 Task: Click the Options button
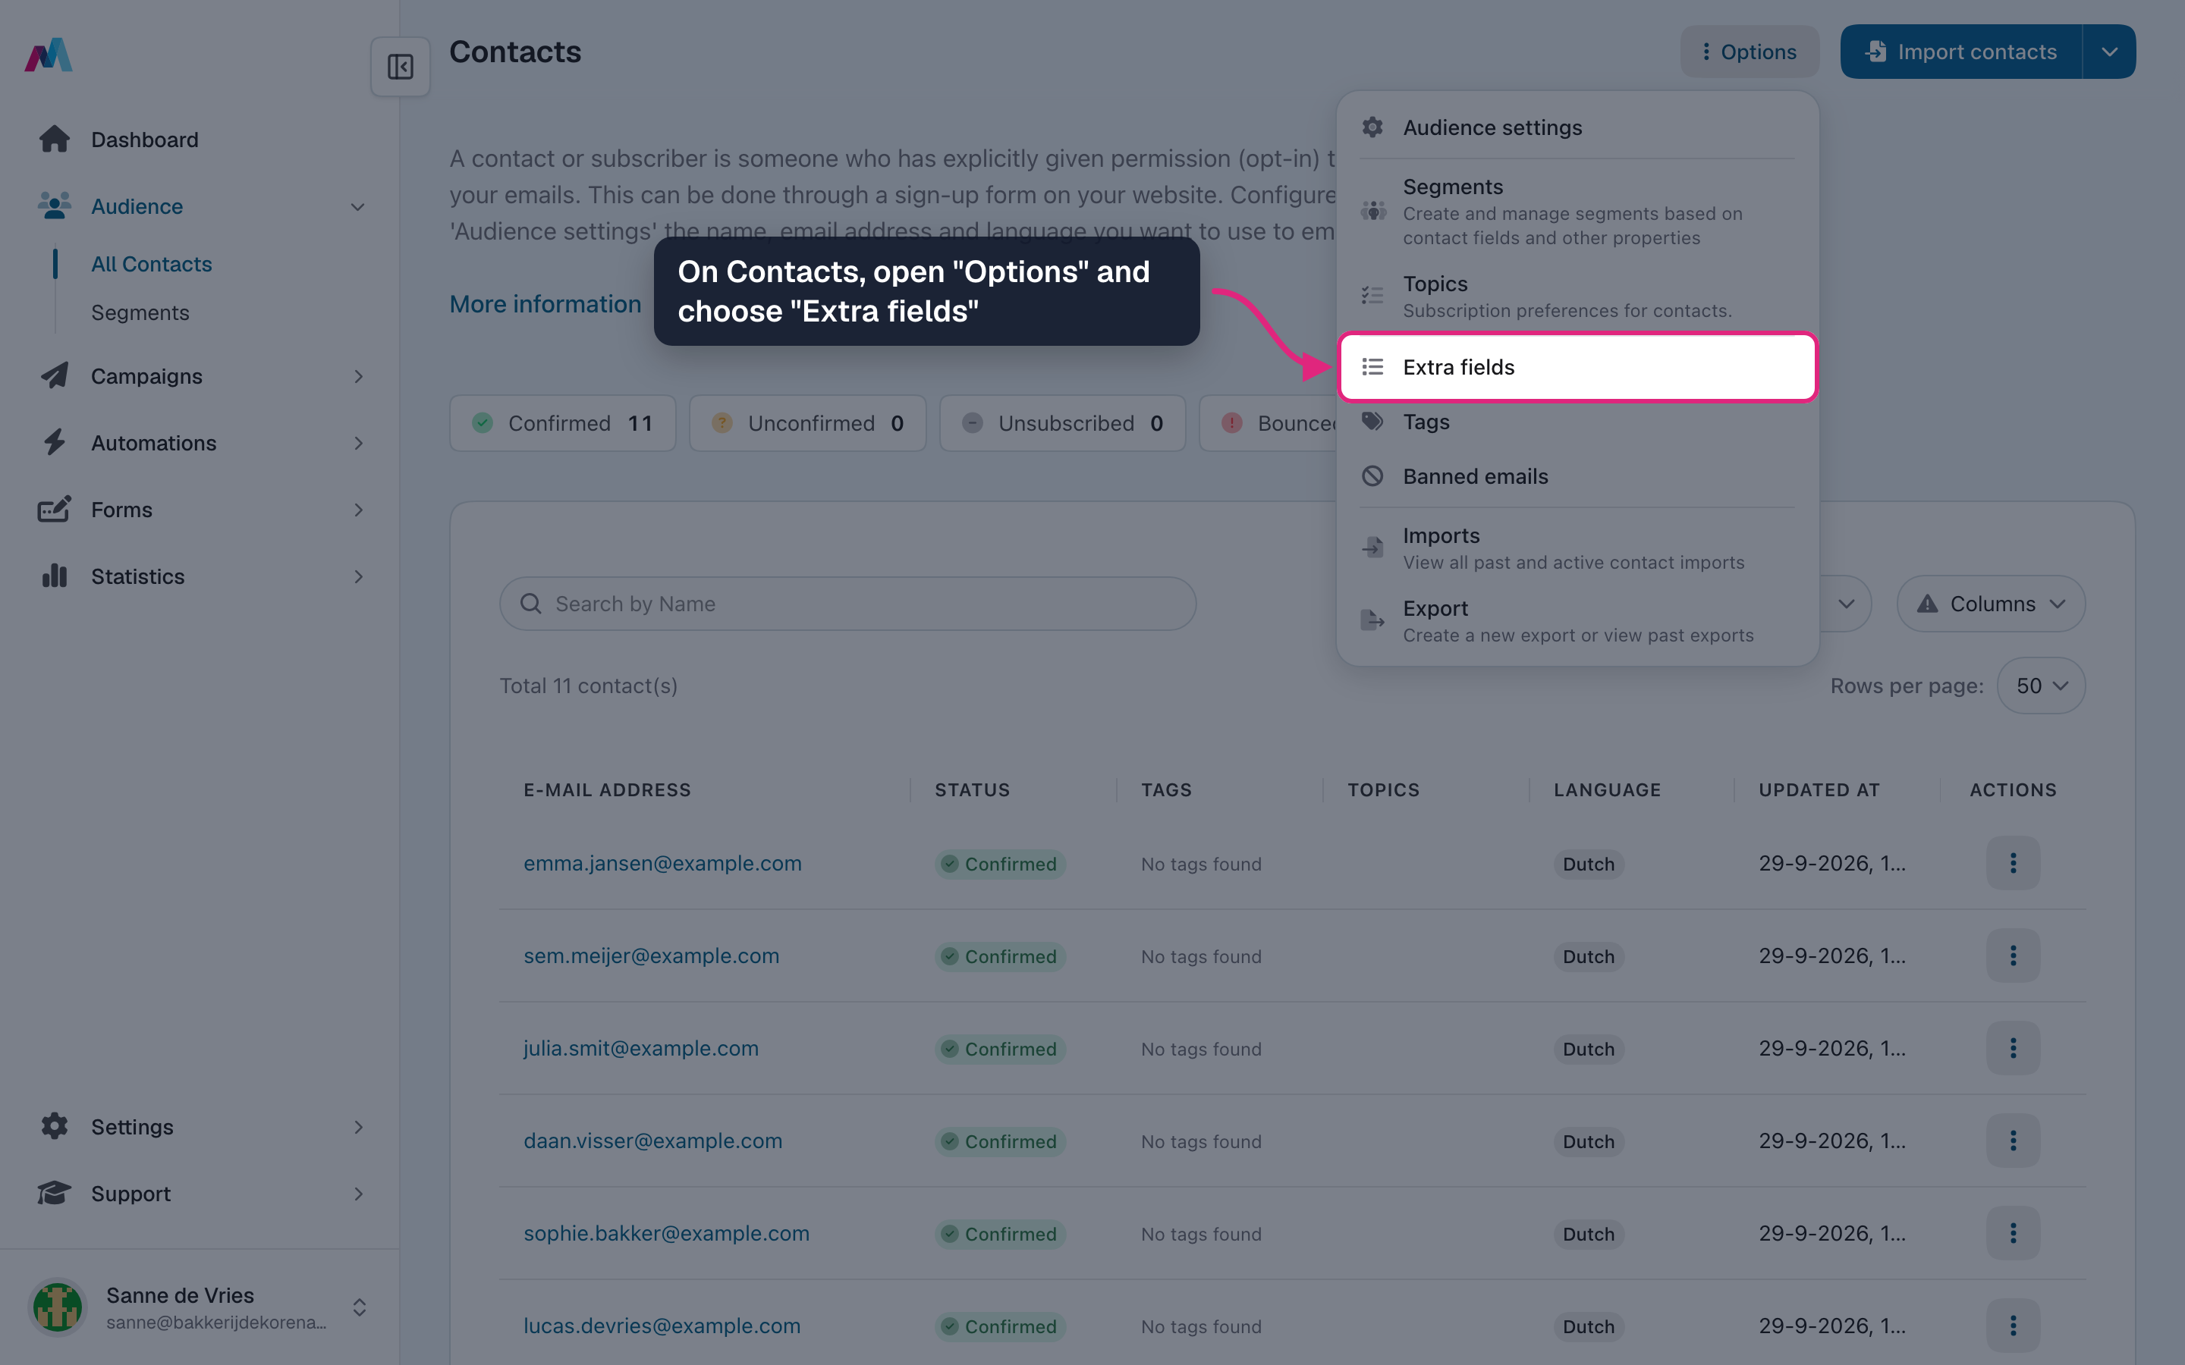(x=1749, y=52)
